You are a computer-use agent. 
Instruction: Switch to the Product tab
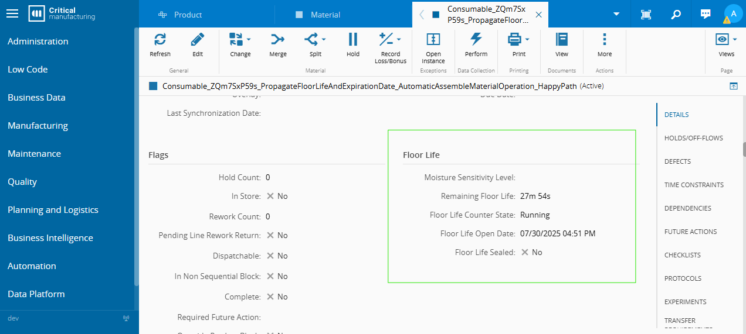[188, 15]
